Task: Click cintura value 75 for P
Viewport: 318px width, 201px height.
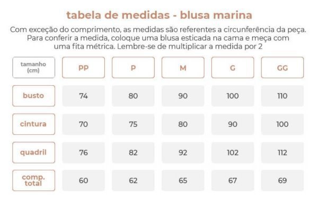Action: [x=133, y=124]
